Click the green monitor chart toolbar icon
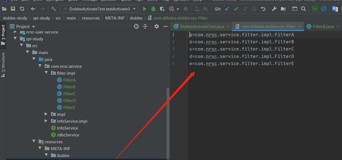 click(315, 9)
